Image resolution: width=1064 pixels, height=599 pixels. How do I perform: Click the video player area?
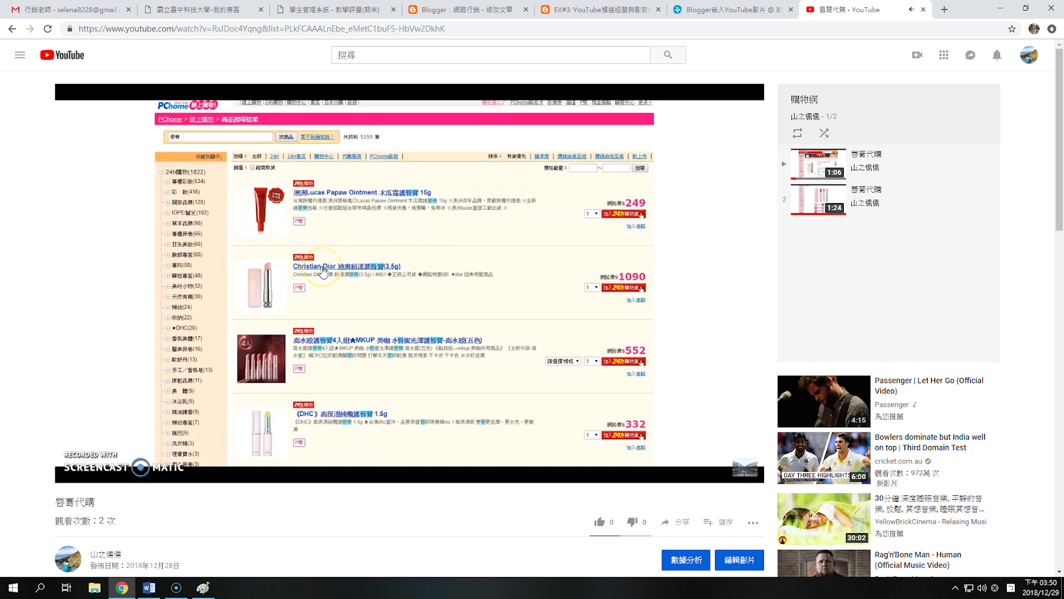[x=409, y=283]
